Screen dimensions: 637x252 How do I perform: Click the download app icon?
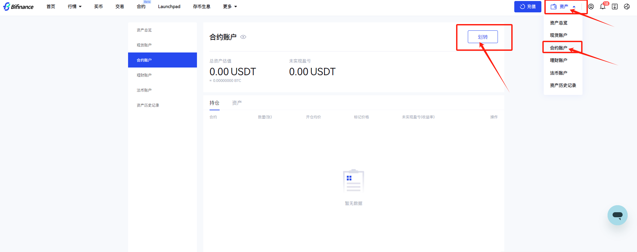click(x=615, y=7)
